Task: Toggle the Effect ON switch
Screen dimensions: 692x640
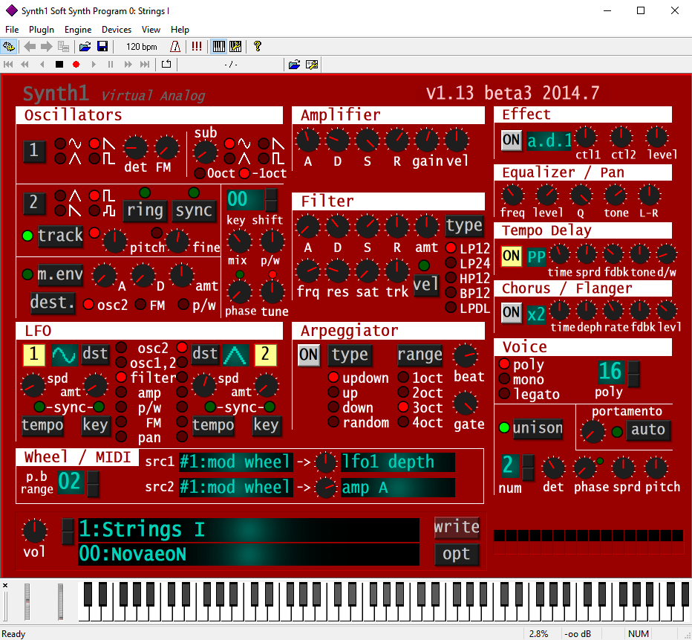Action: 512,140
